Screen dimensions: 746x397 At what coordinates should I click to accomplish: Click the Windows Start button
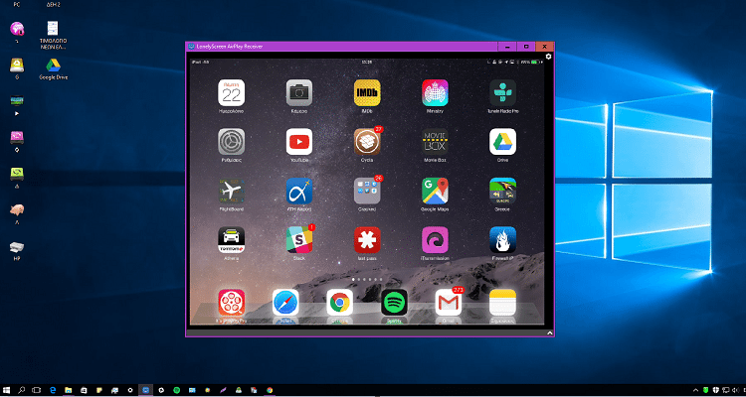[7, 390]
